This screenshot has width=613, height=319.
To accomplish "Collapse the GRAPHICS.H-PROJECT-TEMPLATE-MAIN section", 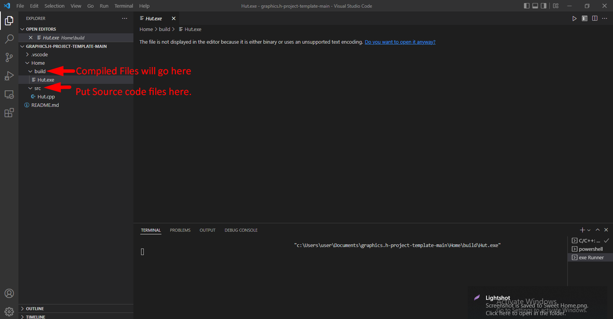I will click(76, 46).
